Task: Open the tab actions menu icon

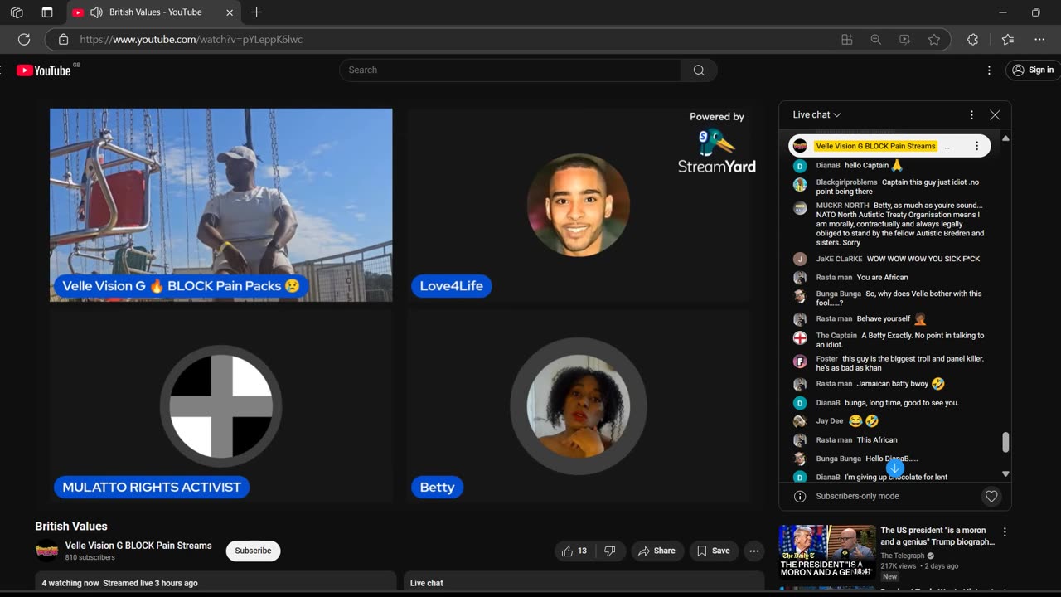Action: pos(46,12)
